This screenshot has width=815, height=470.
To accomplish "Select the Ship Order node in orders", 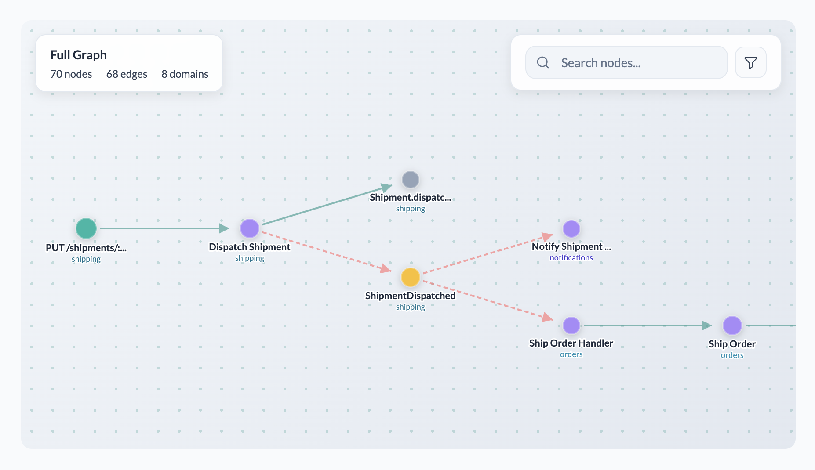I will 732,325.
